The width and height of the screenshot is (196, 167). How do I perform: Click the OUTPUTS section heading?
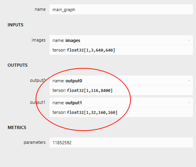[x=18, y=65]
